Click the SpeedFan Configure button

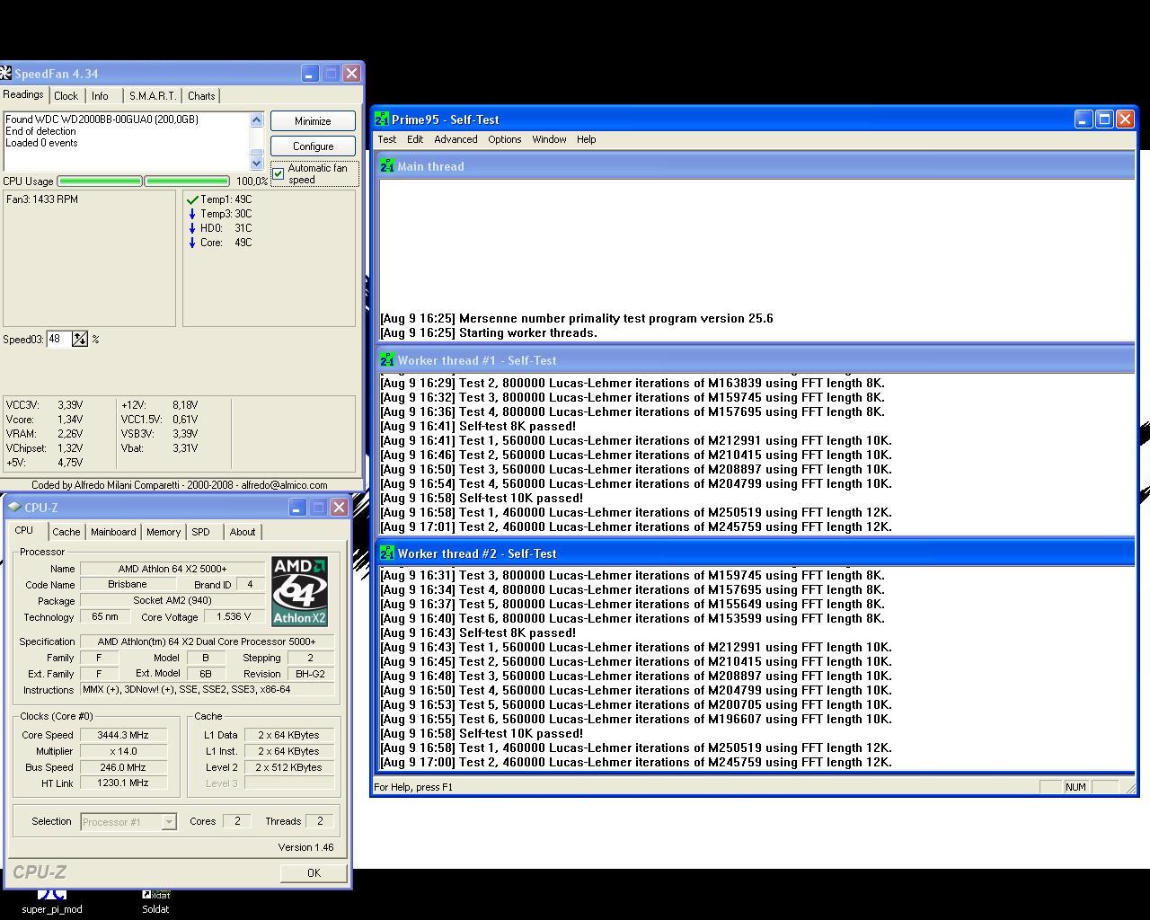(313, 146)
